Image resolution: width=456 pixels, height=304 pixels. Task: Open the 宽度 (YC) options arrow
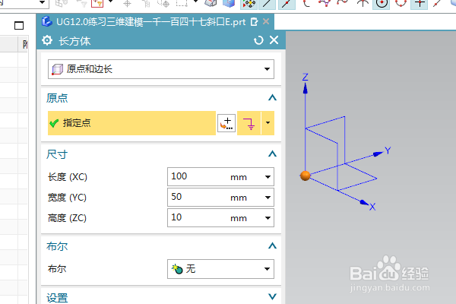(268, 198)
